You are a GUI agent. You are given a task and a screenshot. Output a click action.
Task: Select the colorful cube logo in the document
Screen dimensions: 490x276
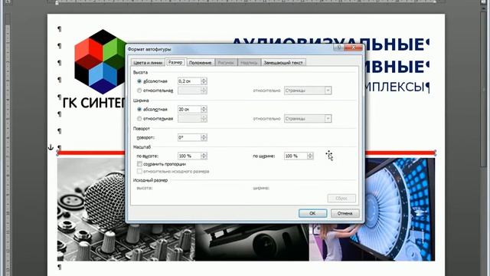(100, 61)
